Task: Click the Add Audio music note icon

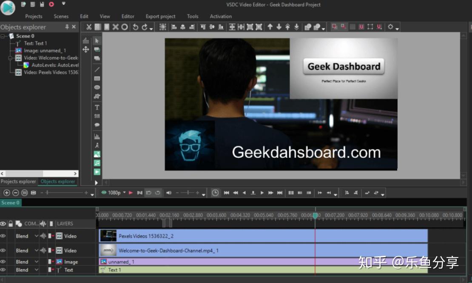Action: 97,163
